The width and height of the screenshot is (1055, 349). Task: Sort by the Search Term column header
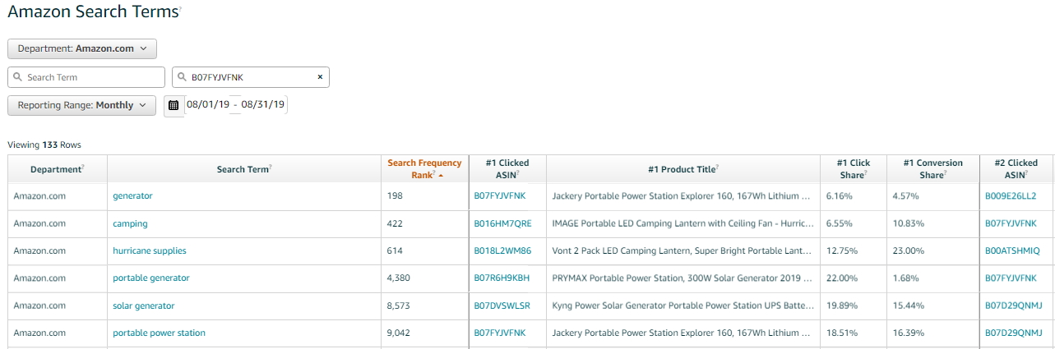[x=244, y=169]
